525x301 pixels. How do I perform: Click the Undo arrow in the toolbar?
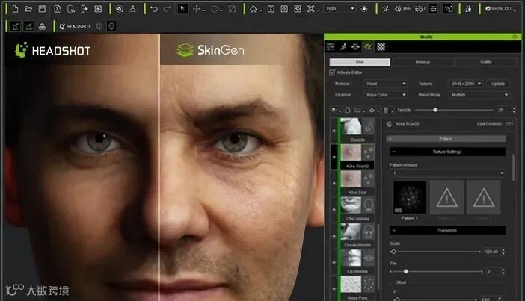pyautogui.click(x=154, y=9)
